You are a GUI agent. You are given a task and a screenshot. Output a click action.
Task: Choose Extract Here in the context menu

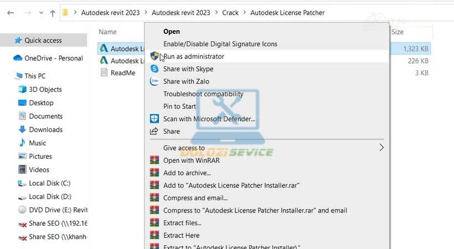tap(182, 236)
